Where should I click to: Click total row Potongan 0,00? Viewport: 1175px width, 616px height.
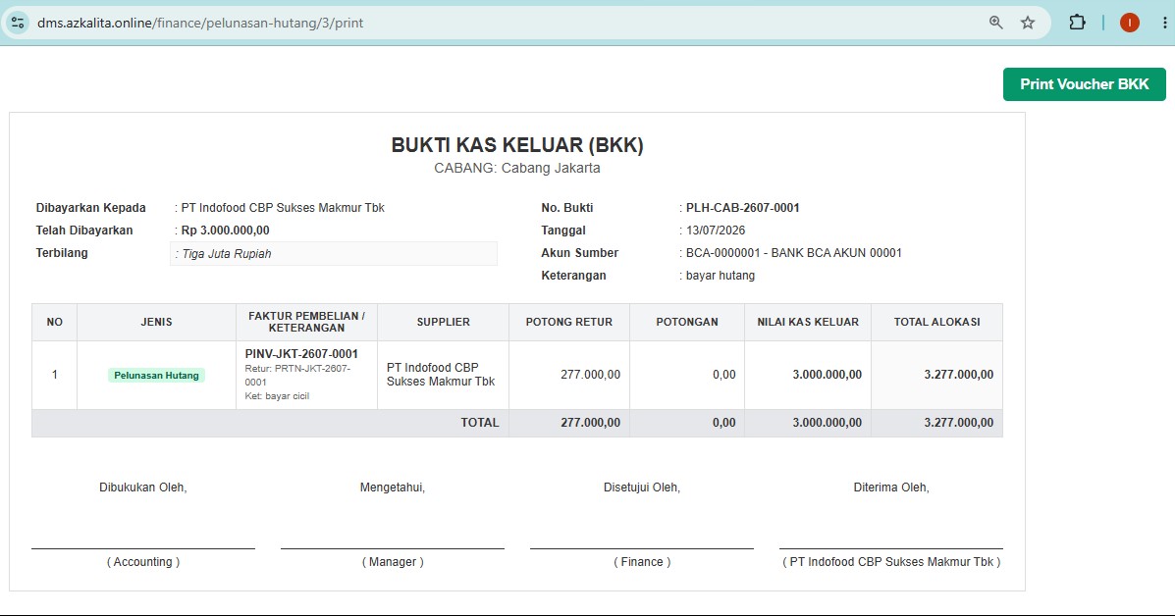click(x=723, y=423)
